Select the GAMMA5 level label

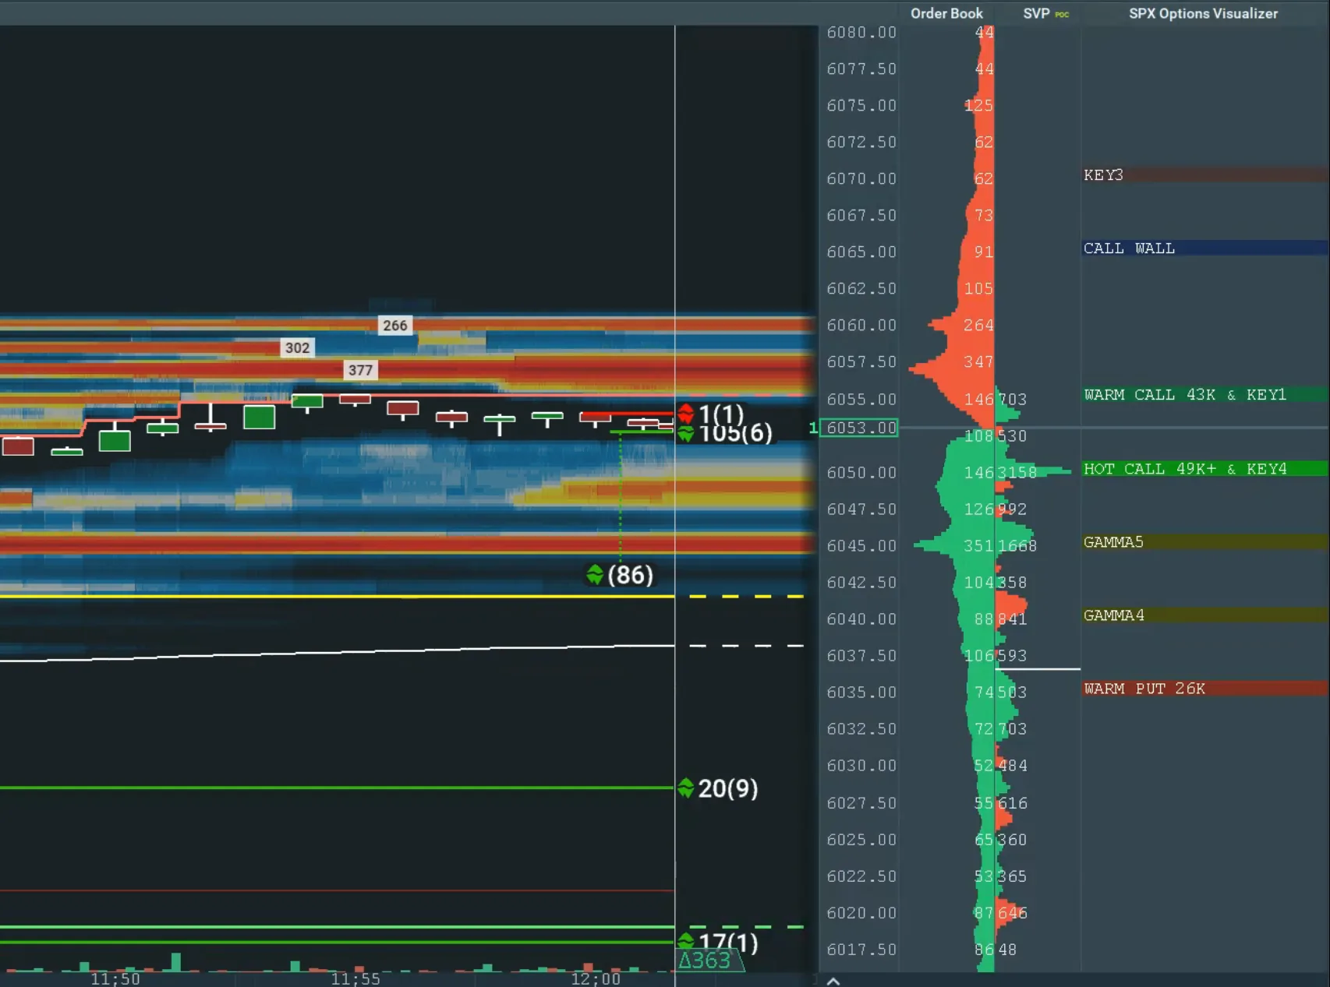tap(1113, 542)
